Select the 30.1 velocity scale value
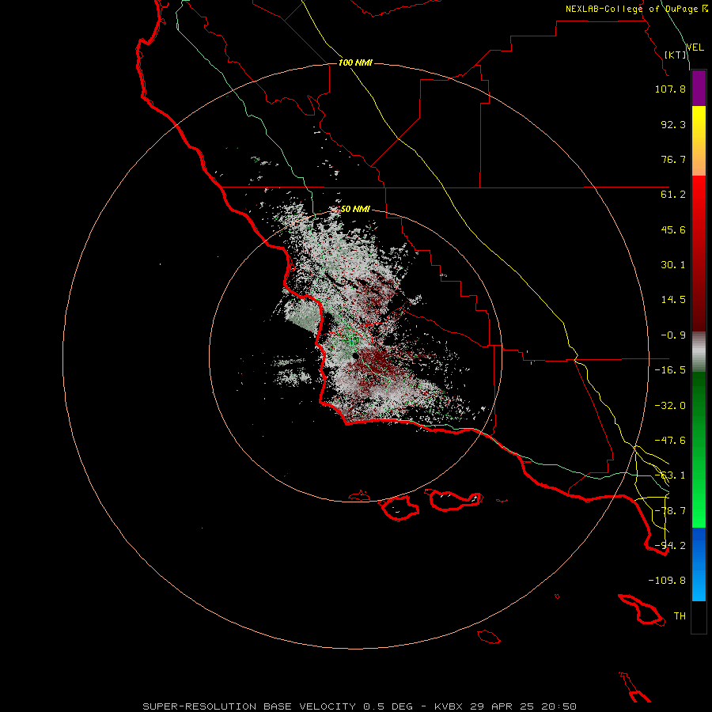712x712 pixels. click(x=673, y=265)
